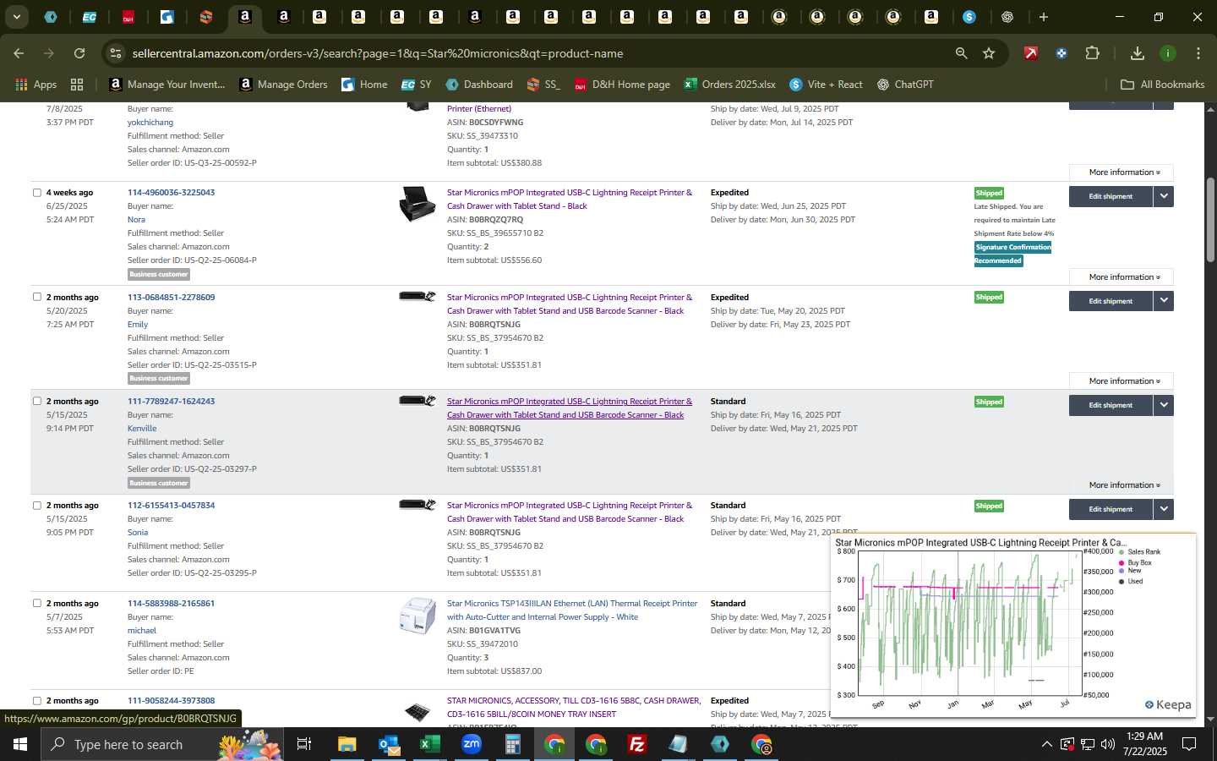Image resolution: width=1217 pixels, height=761 pixels.
Task: Open site information icon in address bar
Action: coord(116,53)
